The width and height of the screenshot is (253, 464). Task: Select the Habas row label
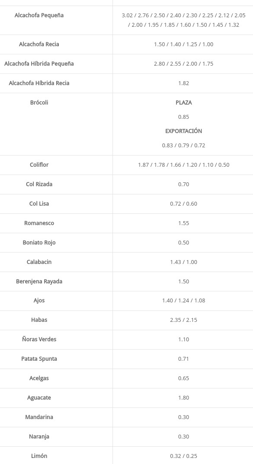pyautogui.click(x=39, y=320)
